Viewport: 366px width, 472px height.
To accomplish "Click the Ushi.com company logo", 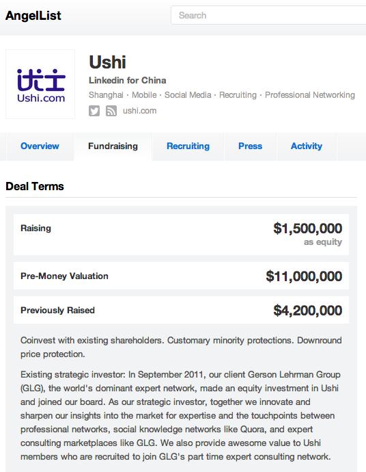I will pos(40,84).
